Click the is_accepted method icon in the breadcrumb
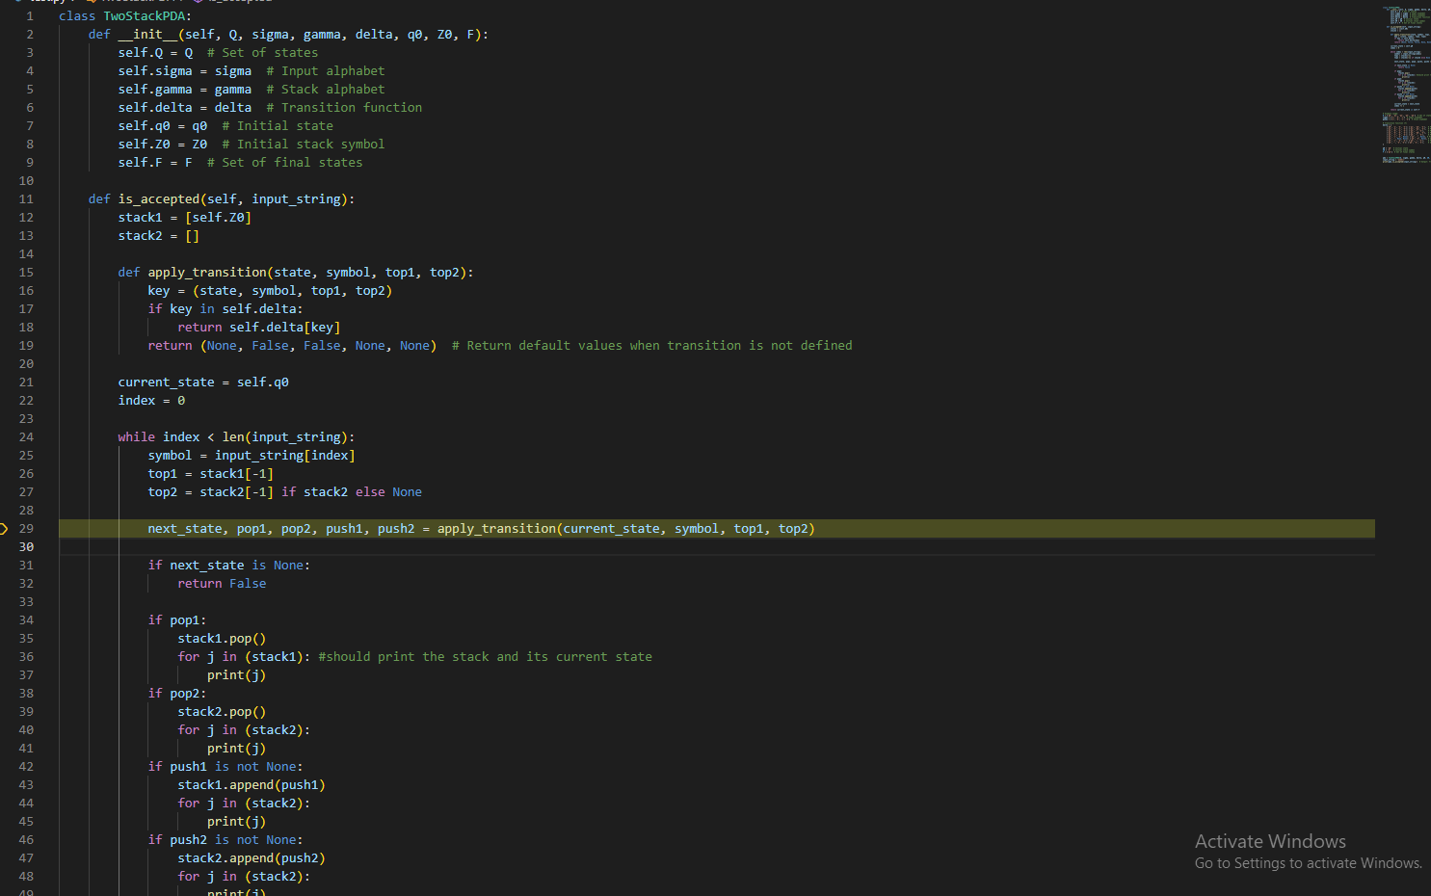This screenshot has width=1431, height=896. pos(197,3)
